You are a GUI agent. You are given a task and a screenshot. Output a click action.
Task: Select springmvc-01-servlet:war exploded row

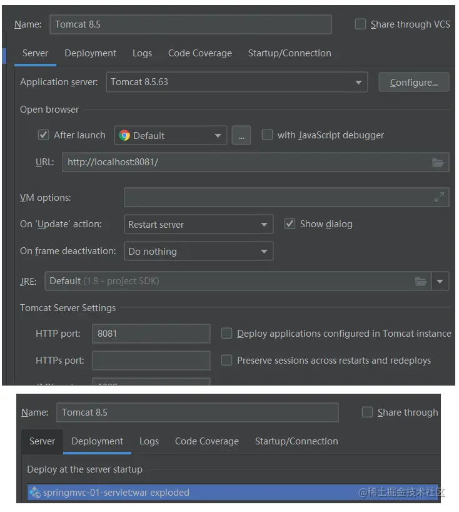click(233, 492)
